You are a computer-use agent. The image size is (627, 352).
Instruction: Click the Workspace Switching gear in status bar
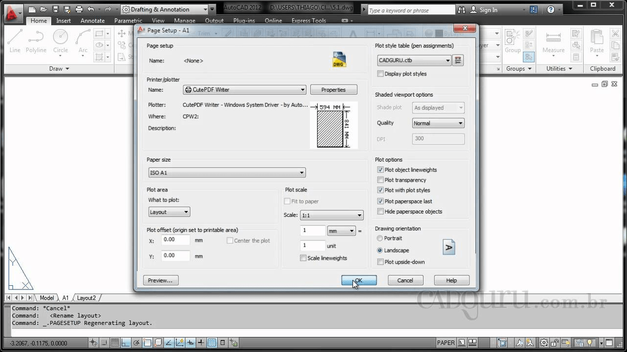click(544, 343)
